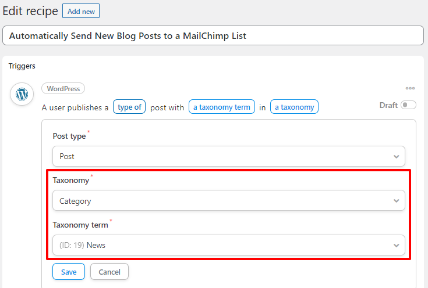The height and width of the screenshot is (288, 428).
Task: Click the WordPress integration label pill
Action: coord(63,88)
